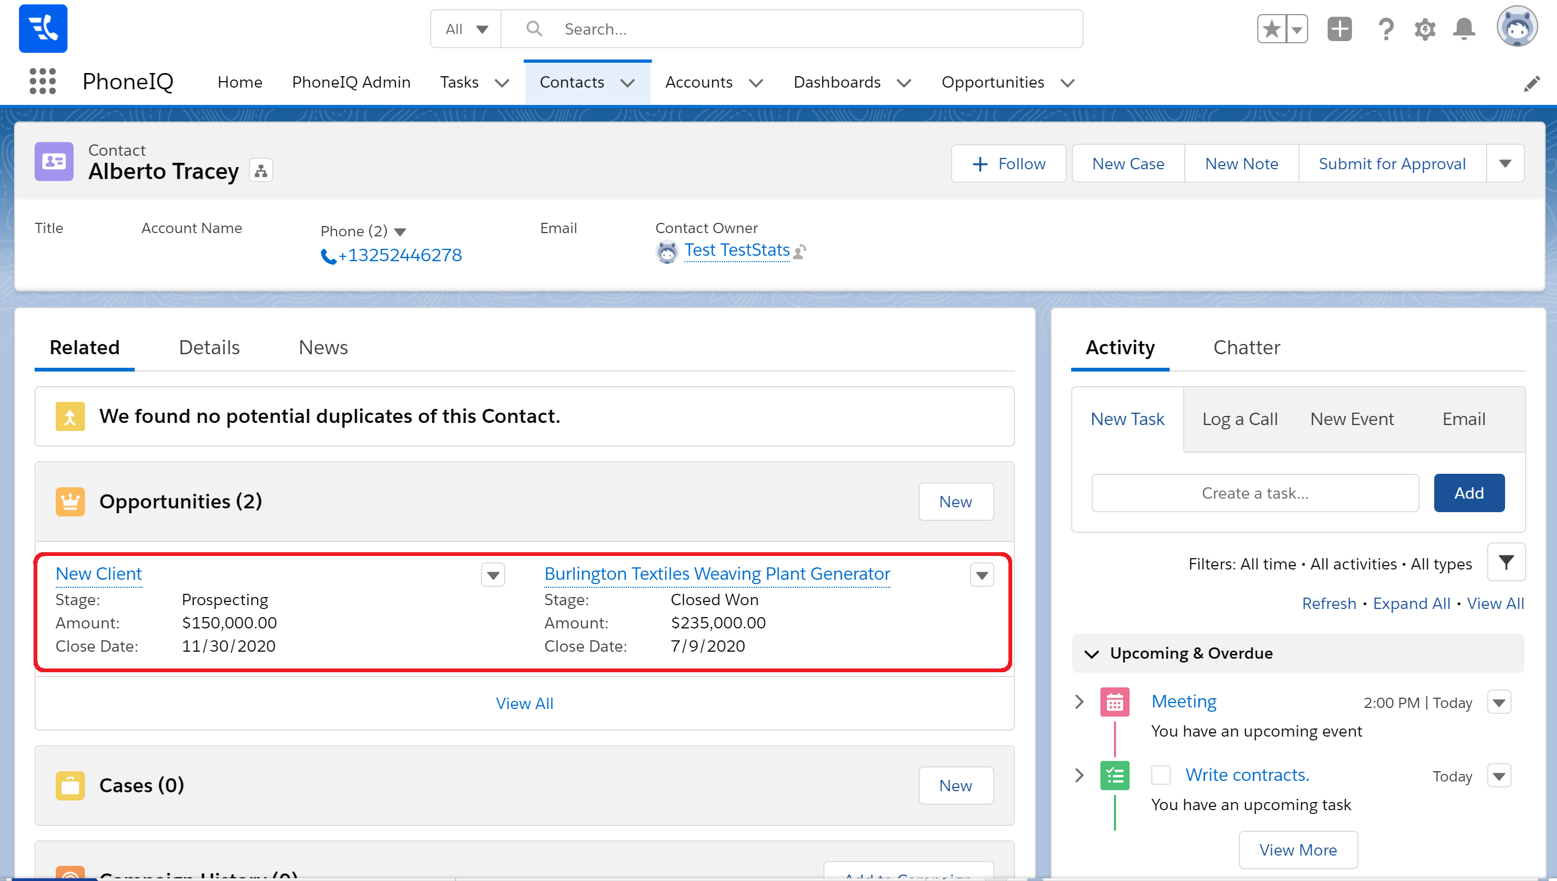Click the global actions plus icon
This screenshot has width=1557, height=881.
pos(1339,29)
